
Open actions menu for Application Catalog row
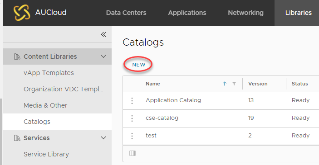point(132,100)
